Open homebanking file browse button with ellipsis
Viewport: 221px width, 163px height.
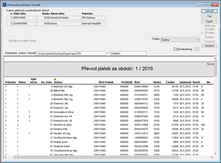[x=197, y=49]
